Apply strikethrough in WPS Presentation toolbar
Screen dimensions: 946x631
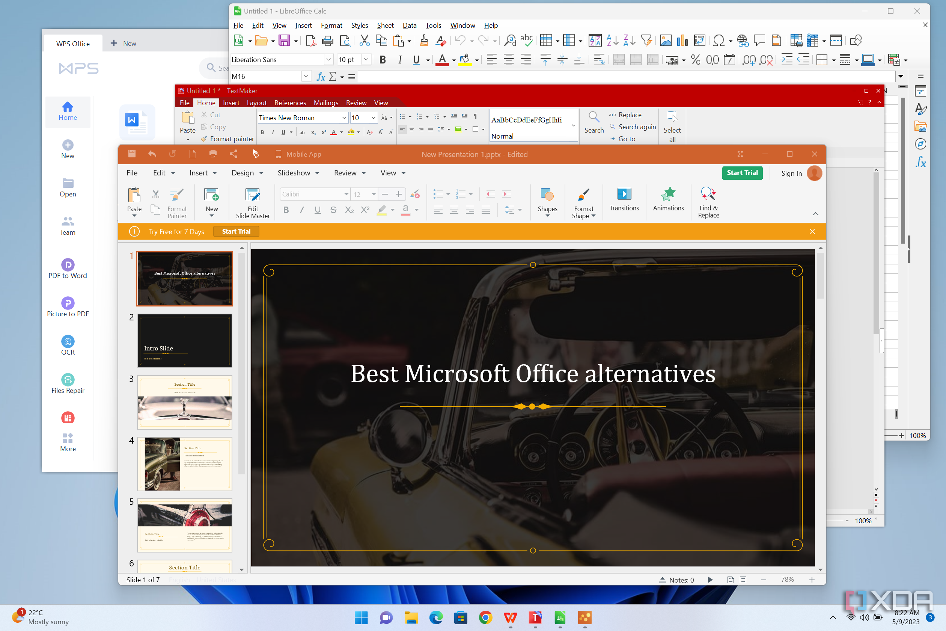(333, 210)
